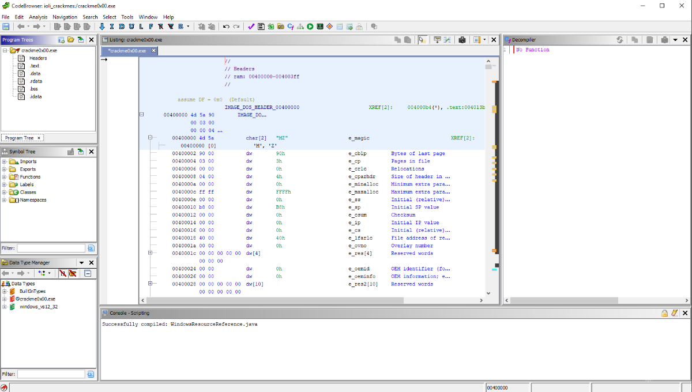Click the Symbol Tree filter input field

51,248
